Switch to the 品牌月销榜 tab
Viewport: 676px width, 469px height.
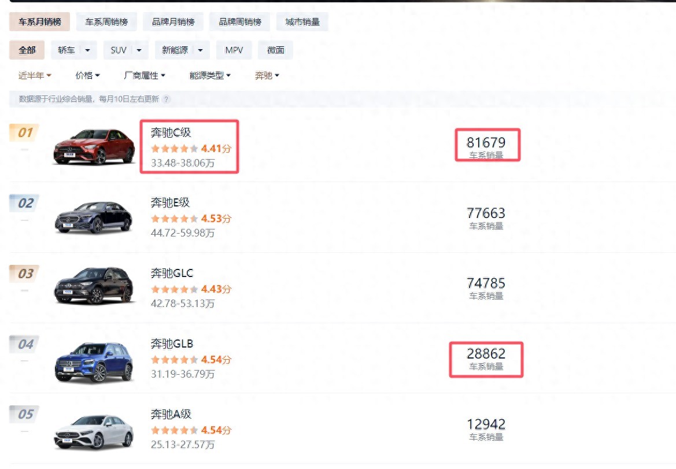pyautogui.click(x=173, y=22)
